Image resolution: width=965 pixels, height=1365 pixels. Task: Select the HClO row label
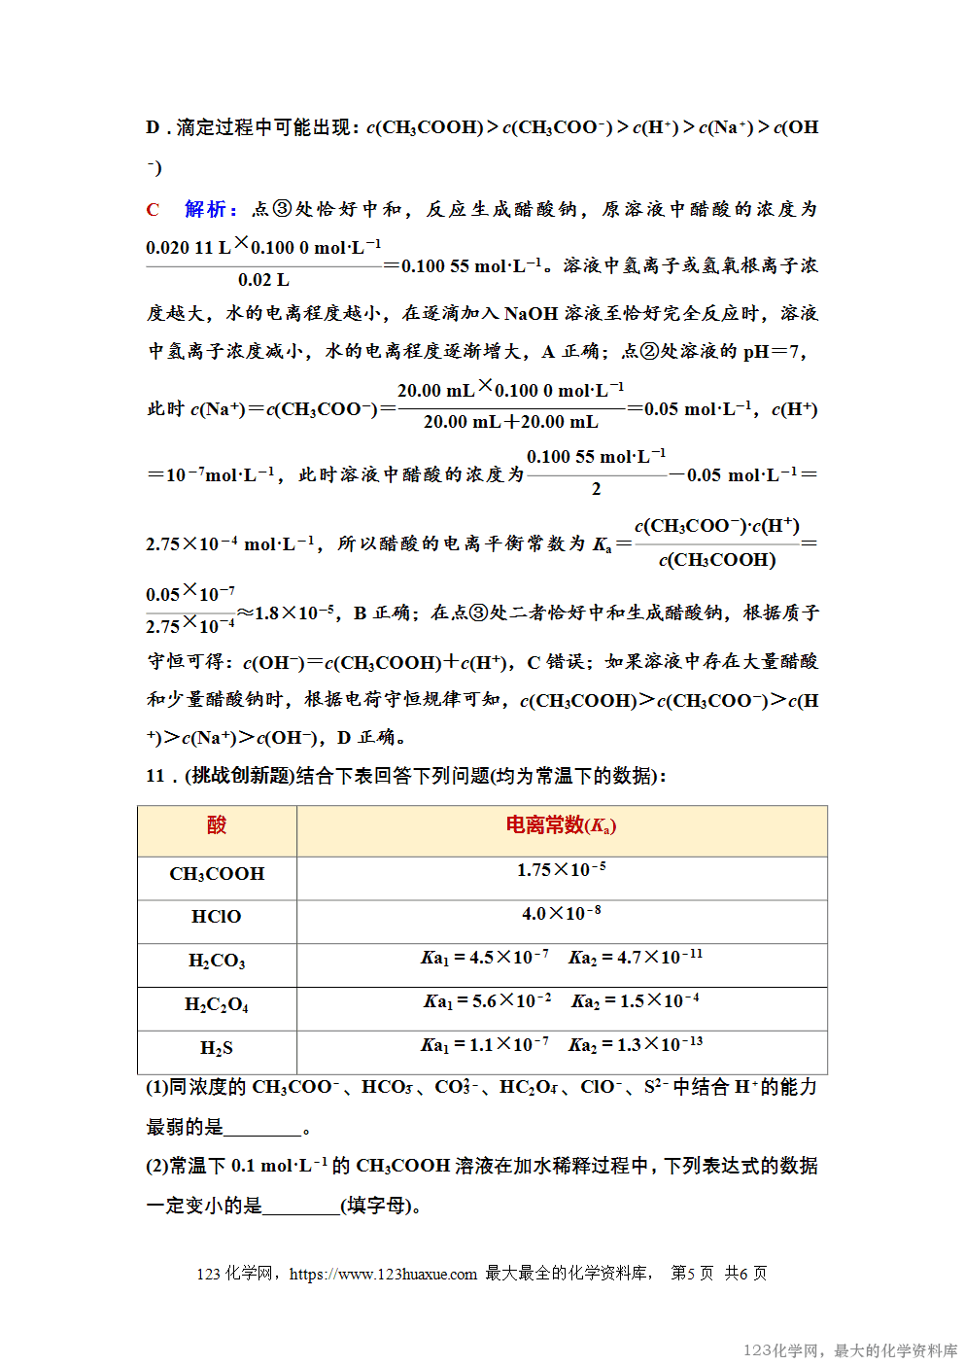217,917
